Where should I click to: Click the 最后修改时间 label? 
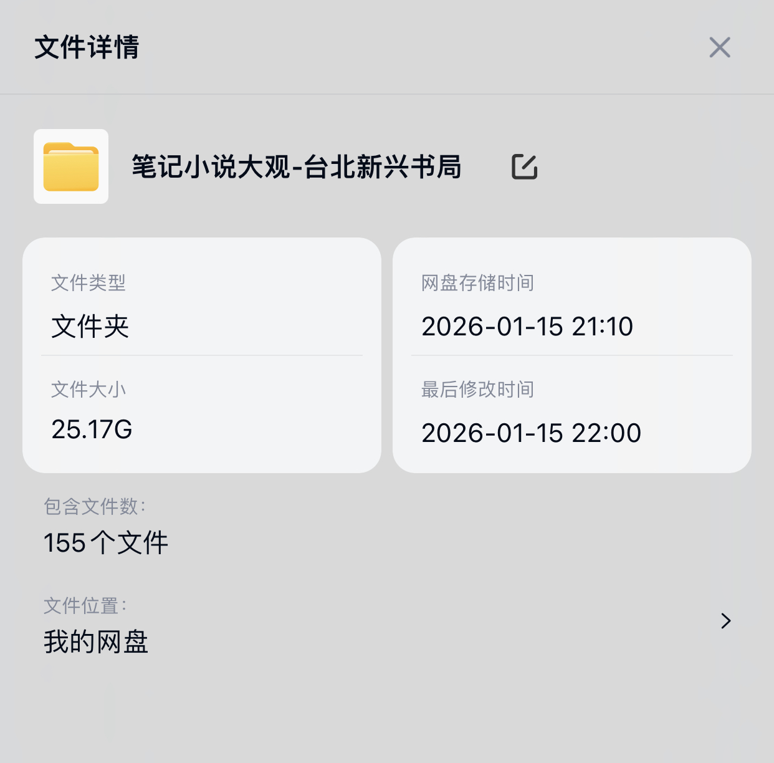tap(477, 390)
